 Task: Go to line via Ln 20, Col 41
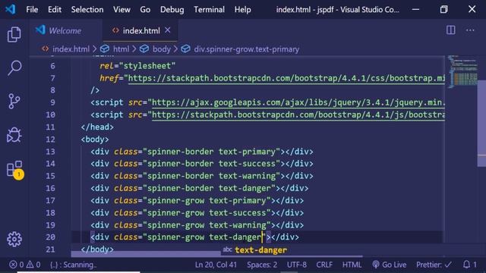[216, 265]
